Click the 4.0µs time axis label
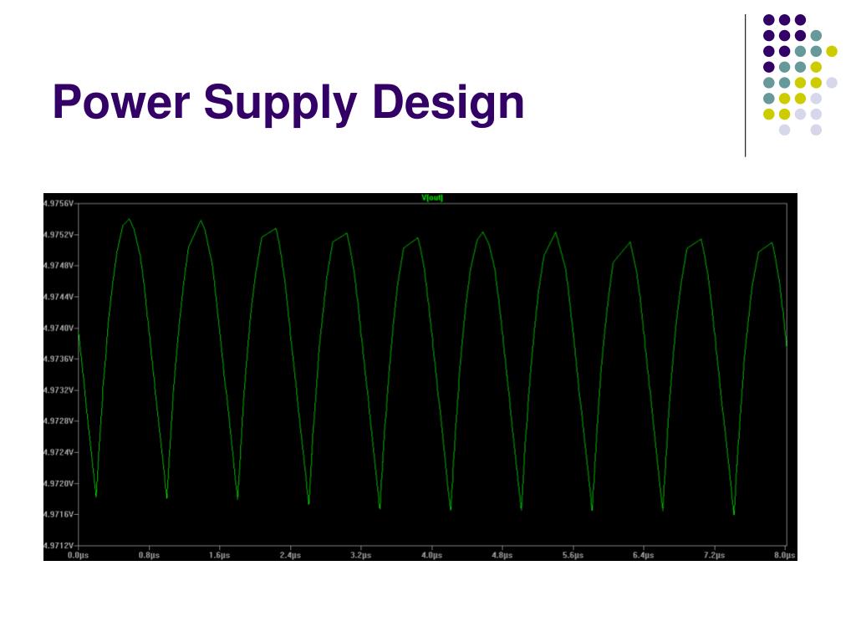The width and height of the screenshot is (856, 642). (432, 555)
